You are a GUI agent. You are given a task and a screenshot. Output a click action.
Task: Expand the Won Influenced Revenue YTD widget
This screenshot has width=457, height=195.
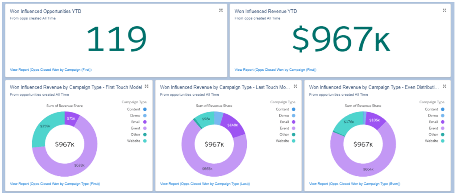click(x=445, y=10)
